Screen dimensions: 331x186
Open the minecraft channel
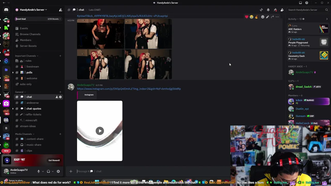(38, 120)
